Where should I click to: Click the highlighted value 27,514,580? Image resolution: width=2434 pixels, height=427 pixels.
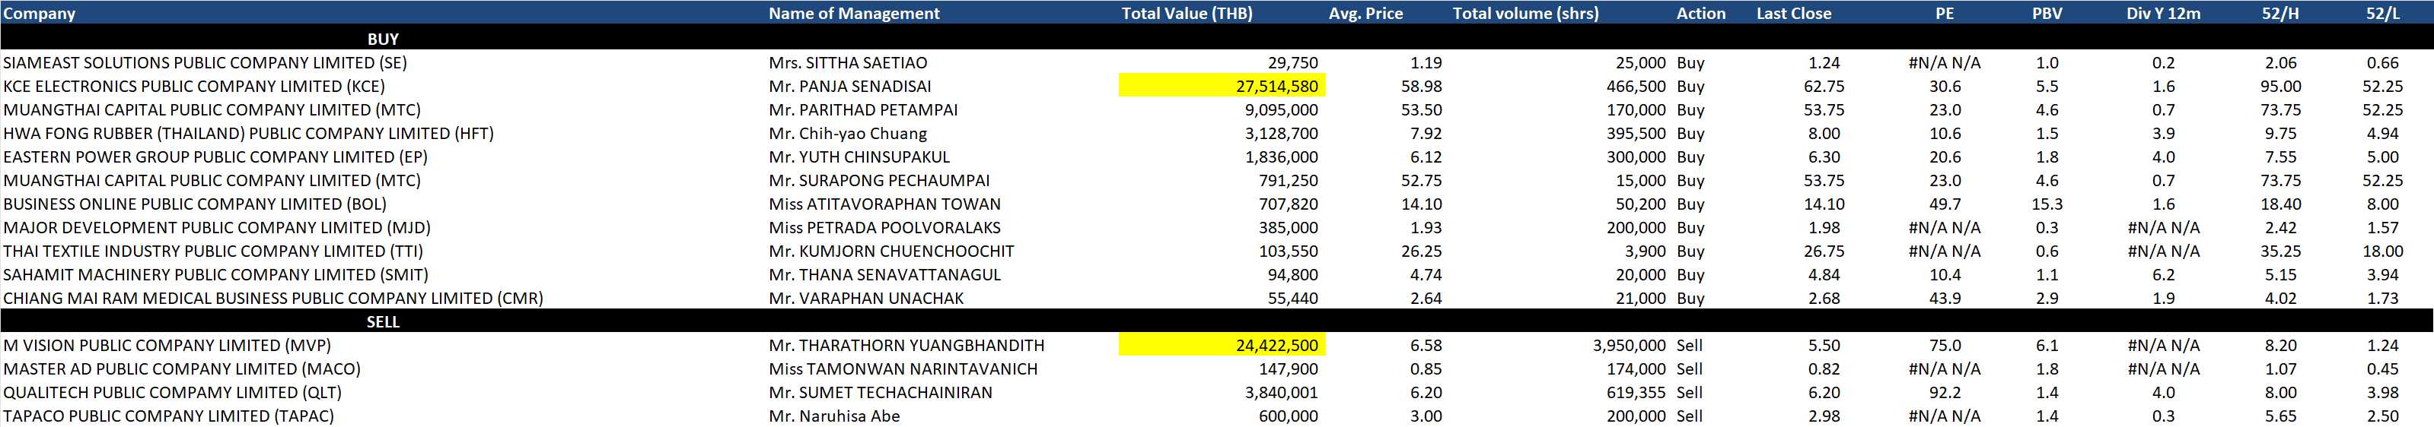(1276, 86)
